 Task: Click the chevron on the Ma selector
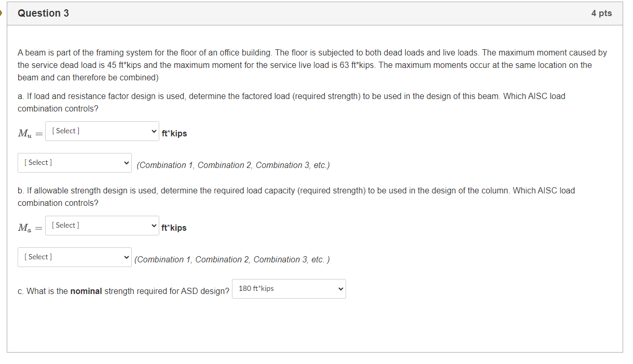(x=153, y=225)
